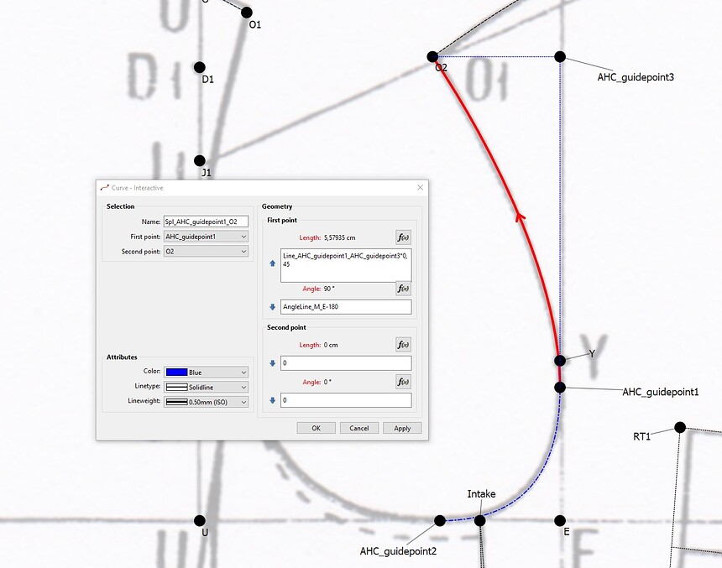This screenshot has height=568, width=722.
Task: Open formula editor for Second point Angle
Action: 403,382
